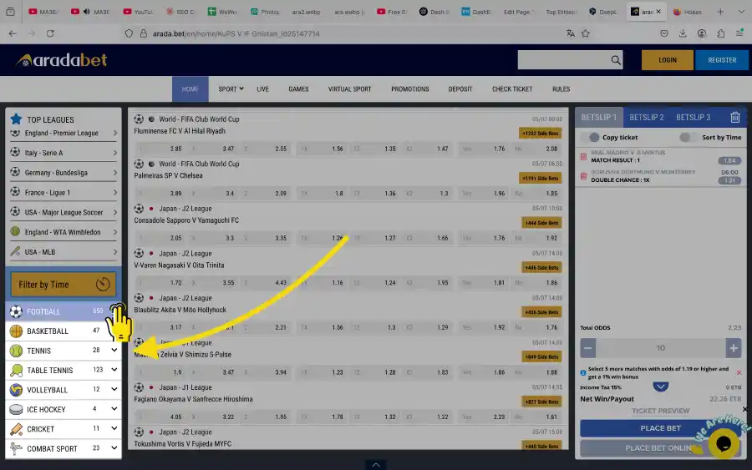
Task: Expand the Table Tennis category chevron
Action: (114, 370)
